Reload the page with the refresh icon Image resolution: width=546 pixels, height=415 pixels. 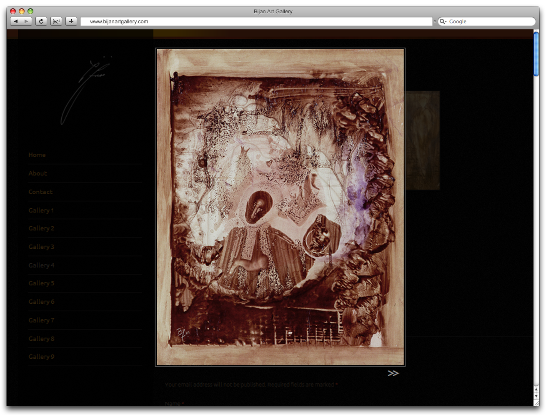point(41,21)
